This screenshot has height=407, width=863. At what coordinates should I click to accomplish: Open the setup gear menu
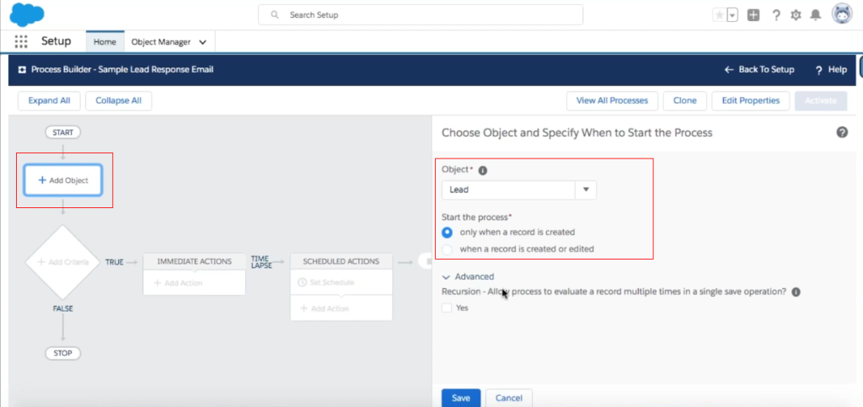tap(796, 15)
